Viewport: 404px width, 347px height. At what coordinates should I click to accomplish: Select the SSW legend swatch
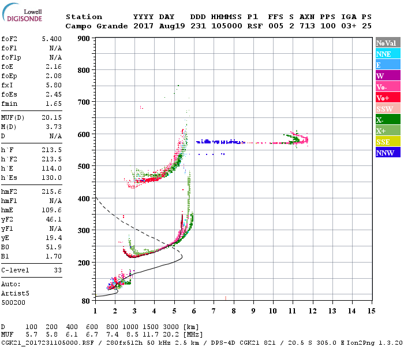coord(388,109)
